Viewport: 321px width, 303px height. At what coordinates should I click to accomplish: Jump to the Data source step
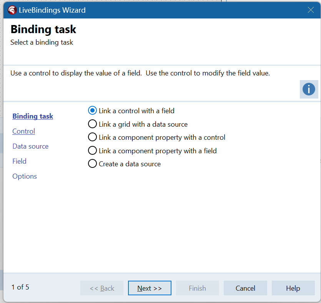(x=30, y=146)
